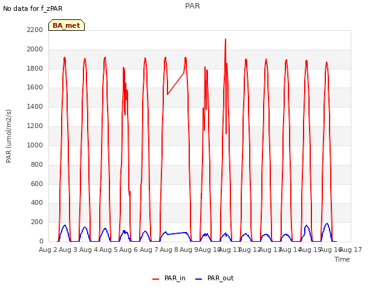This screenshot has height=290, width=387.
Task: Click the 1400 y-axis tick label
Action: (x=35, y=107)
